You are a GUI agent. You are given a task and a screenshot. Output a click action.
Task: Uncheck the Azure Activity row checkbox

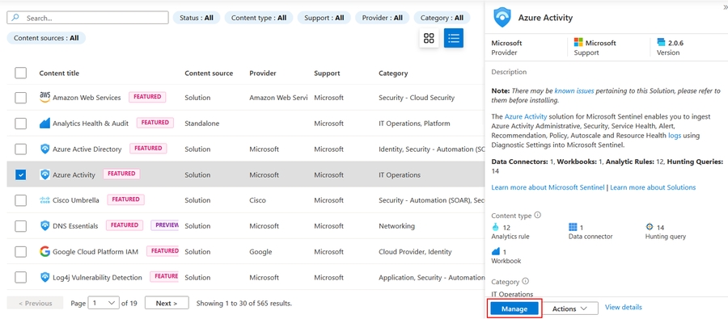pyautogui.click(x=20, y=174)
